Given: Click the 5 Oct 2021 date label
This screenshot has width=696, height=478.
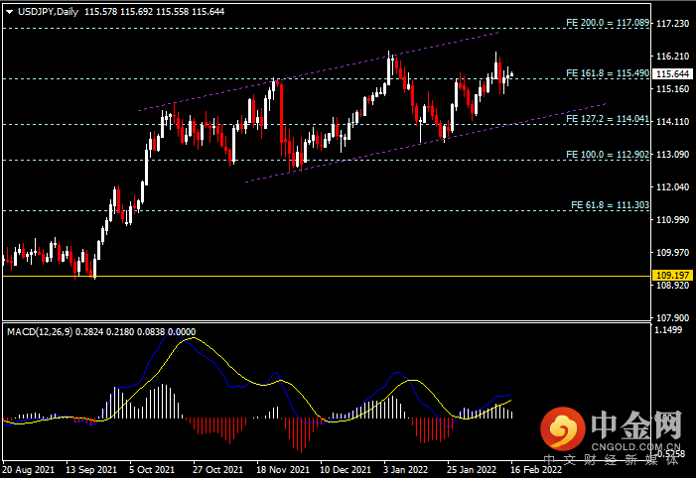Looking at the screenshot, I should [x=152, y=470].
